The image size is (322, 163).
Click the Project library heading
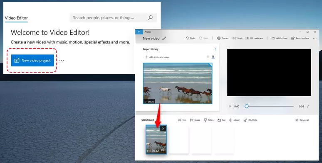[x=151, y=49]
